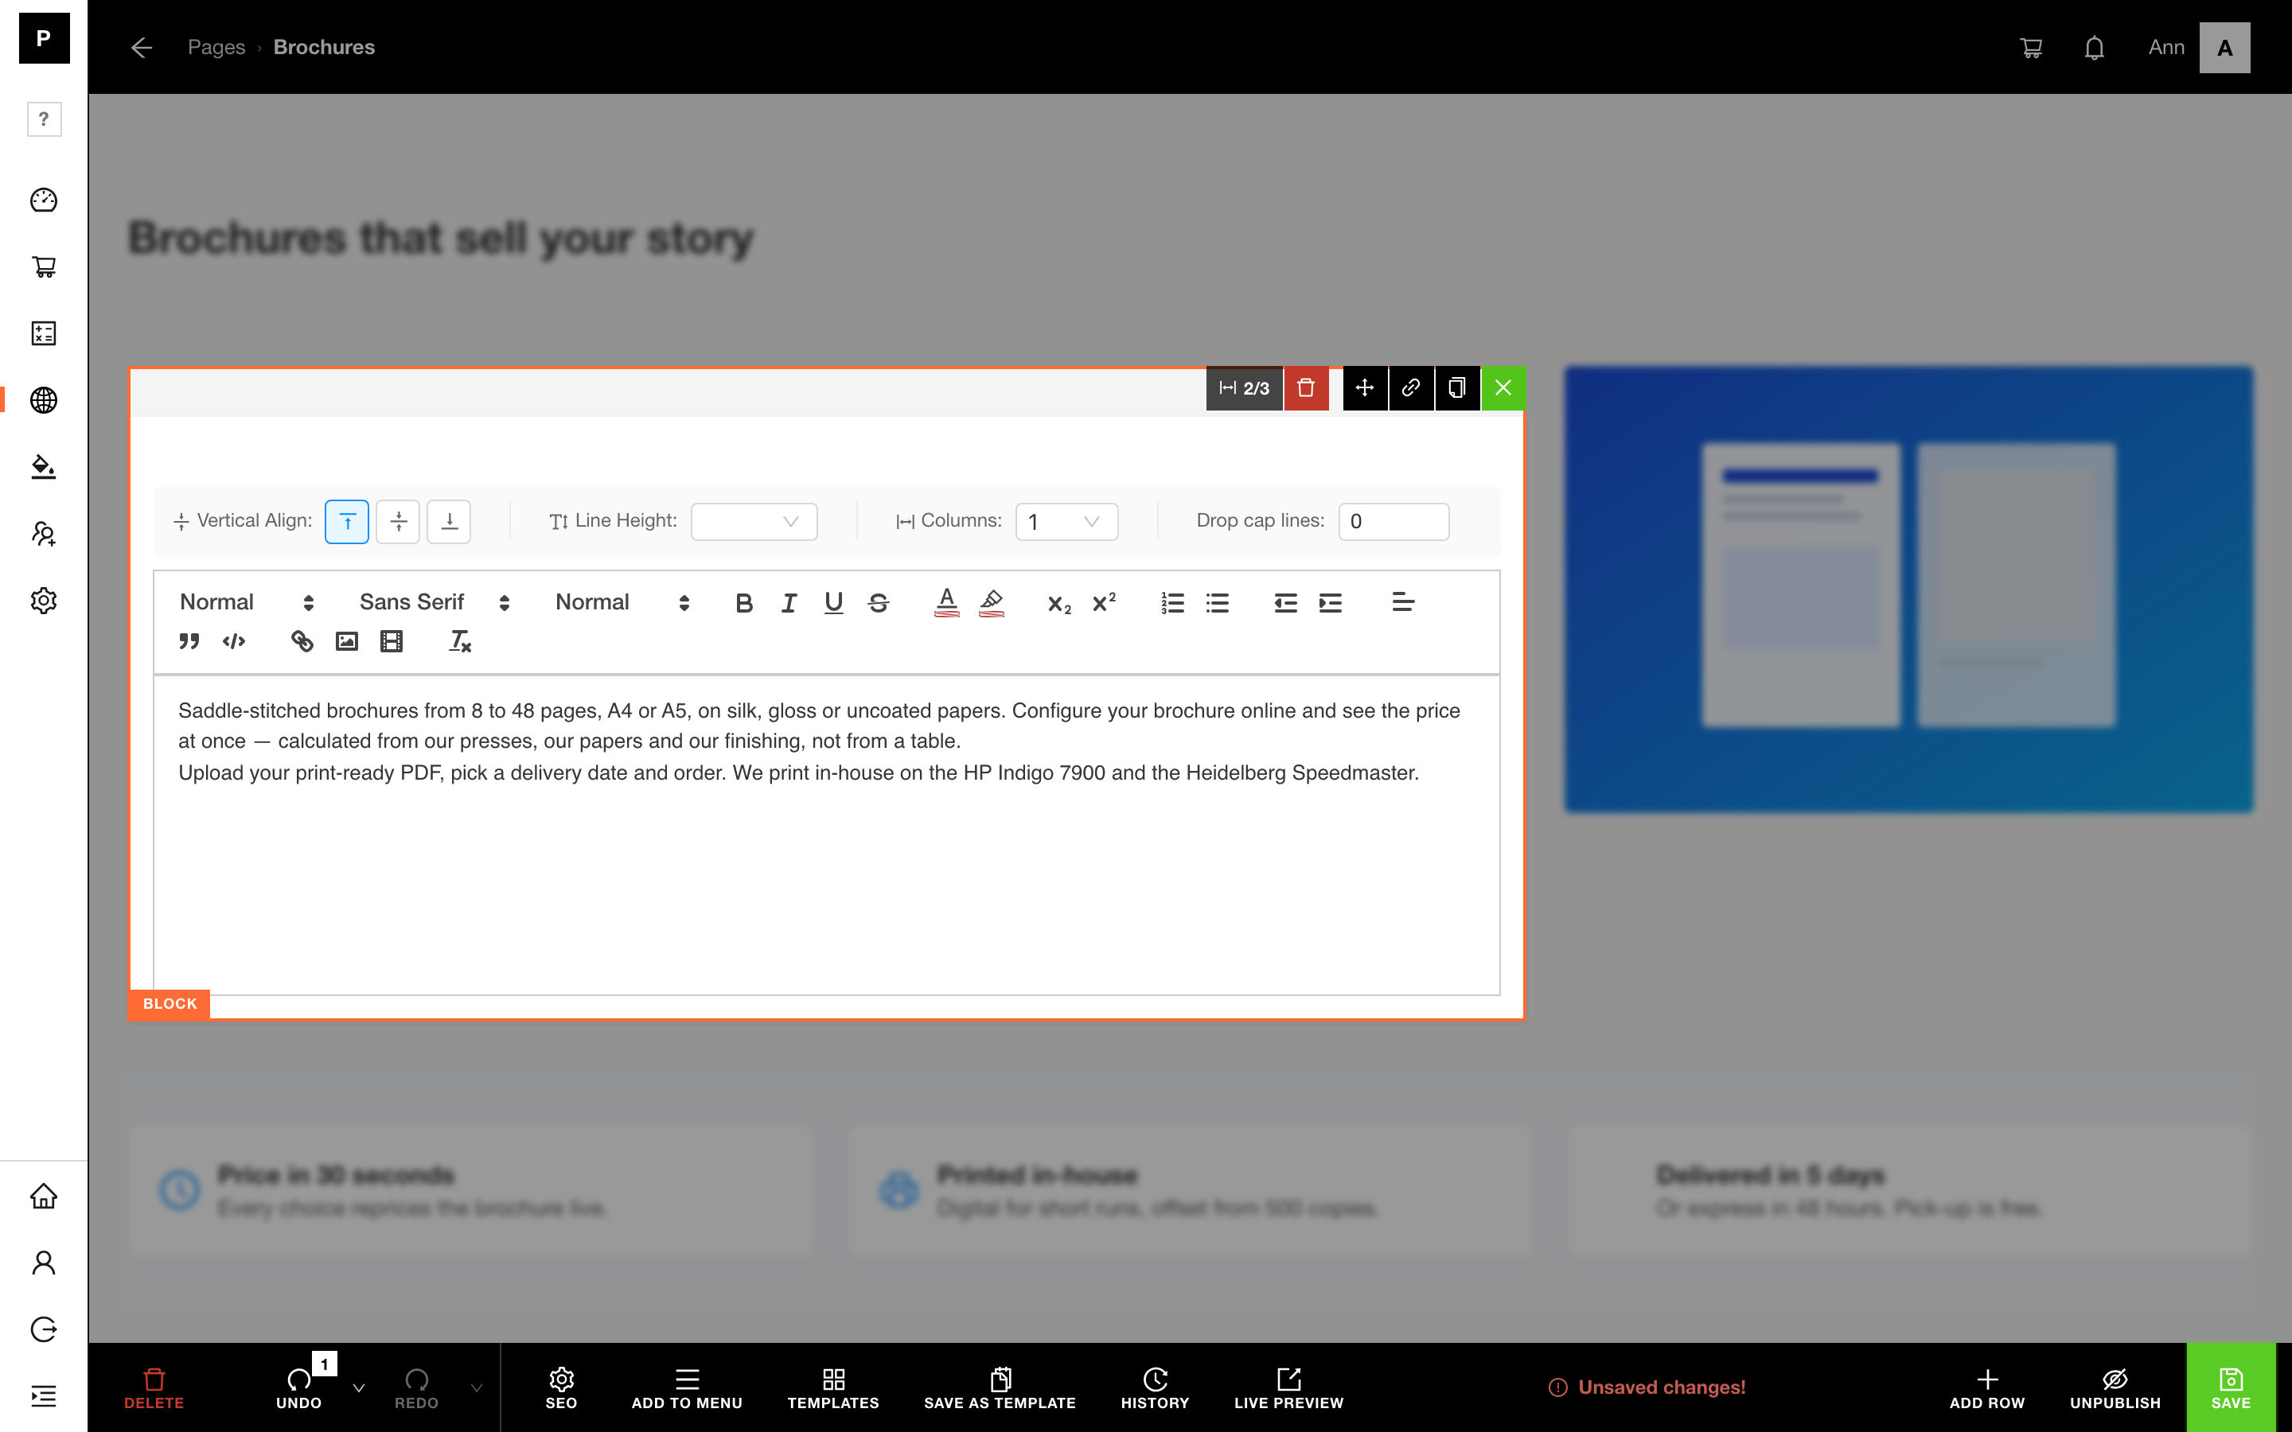
Task: Select the move block handle
Action: (x=1365, y=388)
